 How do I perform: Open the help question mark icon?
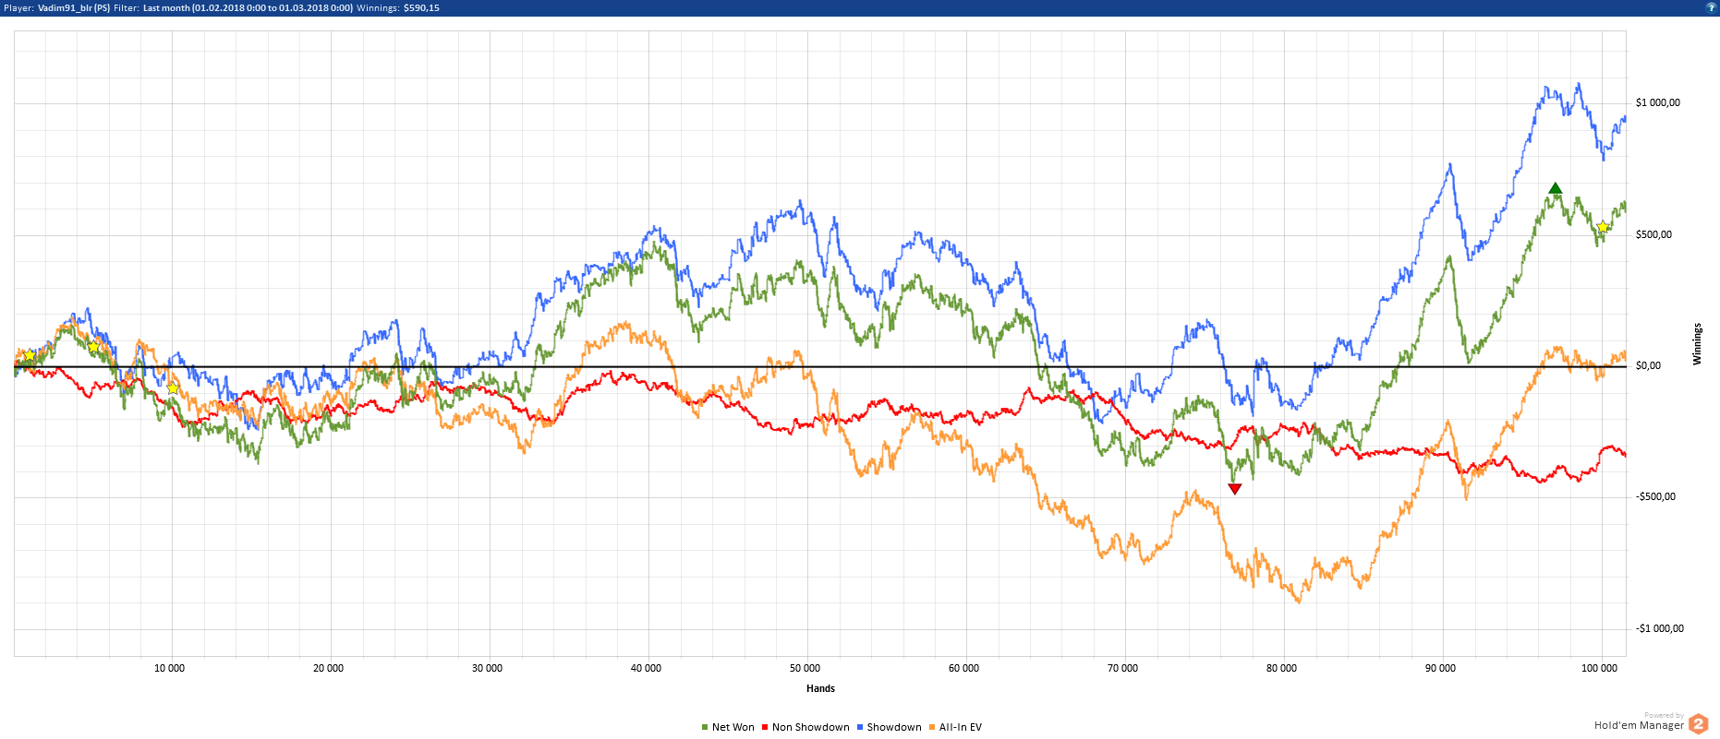point(1711,7)
